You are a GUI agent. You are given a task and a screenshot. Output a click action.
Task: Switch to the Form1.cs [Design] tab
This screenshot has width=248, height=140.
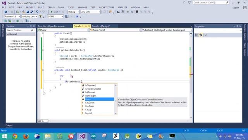(101, 26)
